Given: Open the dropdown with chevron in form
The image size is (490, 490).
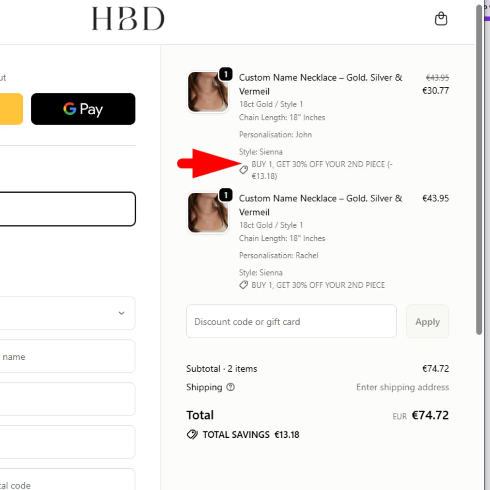Looking at the screenshot, I should (x=67, y=313).
